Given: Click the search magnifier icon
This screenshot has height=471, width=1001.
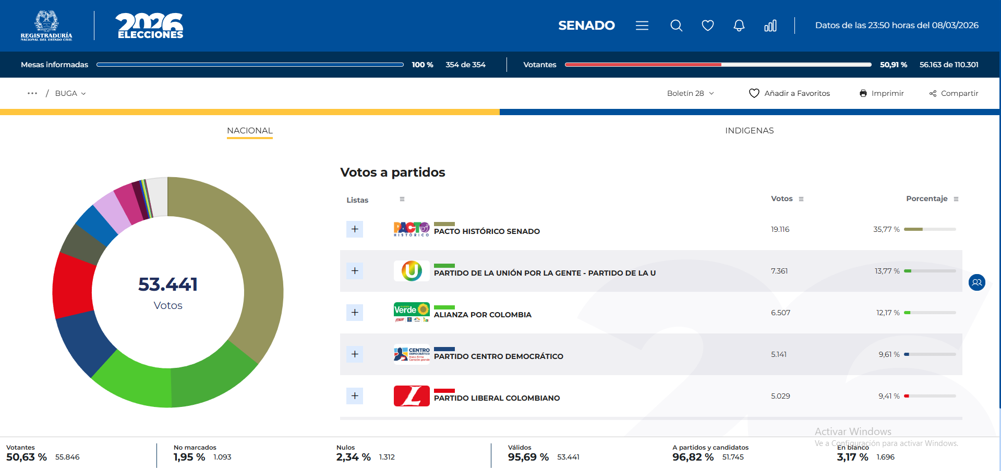Looking at the screenshot, I should 676,26.
